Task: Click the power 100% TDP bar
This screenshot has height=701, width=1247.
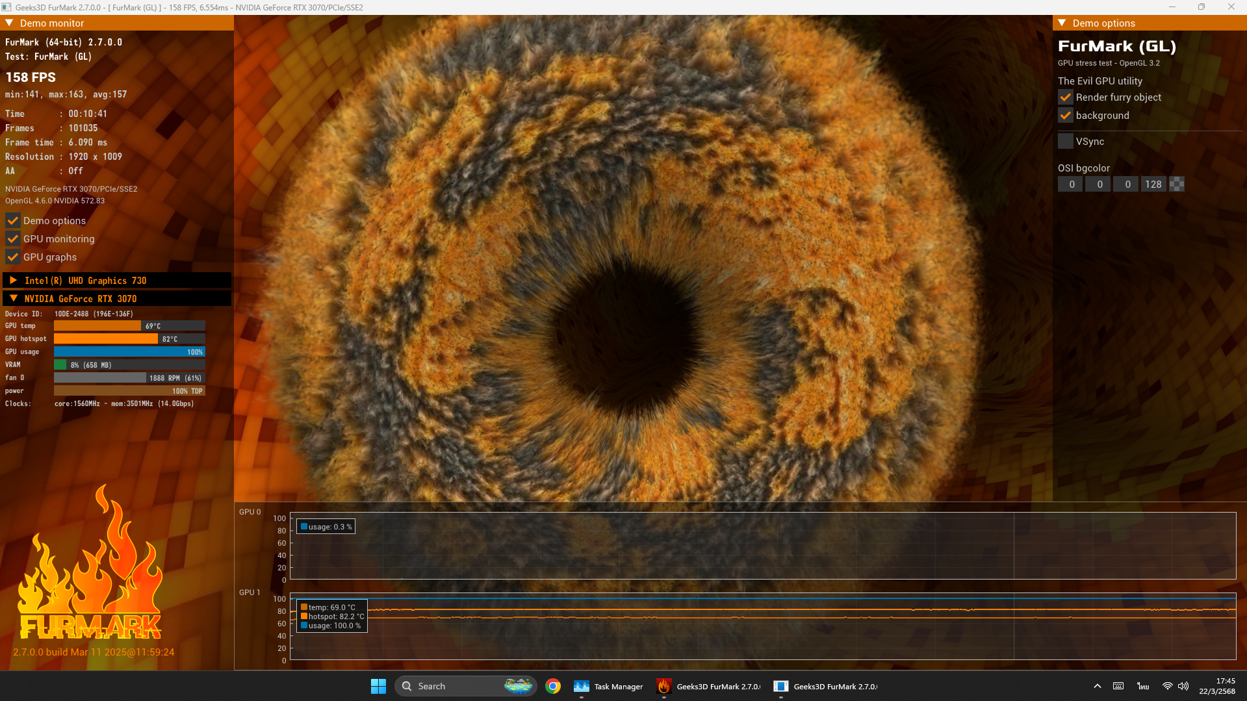Action: click(x=129, y=391)
